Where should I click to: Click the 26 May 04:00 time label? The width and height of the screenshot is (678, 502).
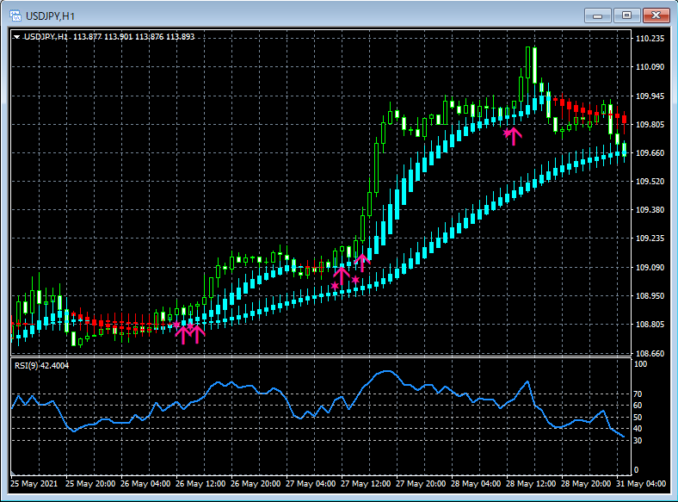click(x=145, y=484)
